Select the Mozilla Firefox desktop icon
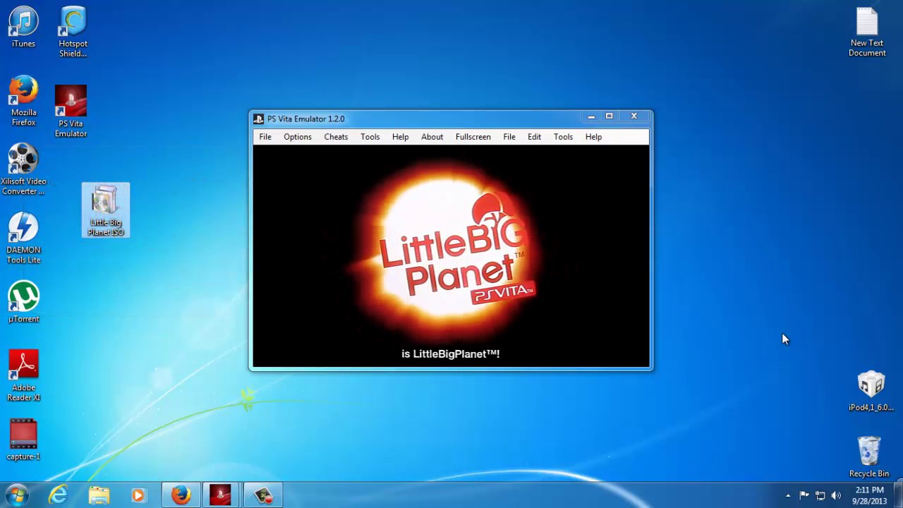This screenshot has width=903, height=508. click(23, 101)
